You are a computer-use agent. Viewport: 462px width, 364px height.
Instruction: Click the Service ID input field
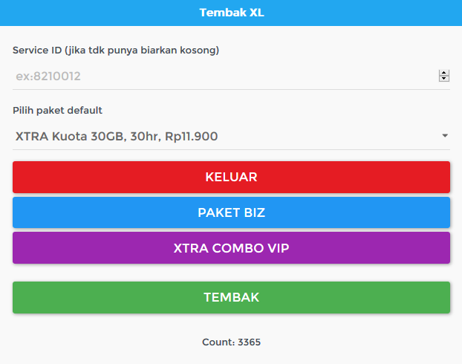tap(223, 76)
